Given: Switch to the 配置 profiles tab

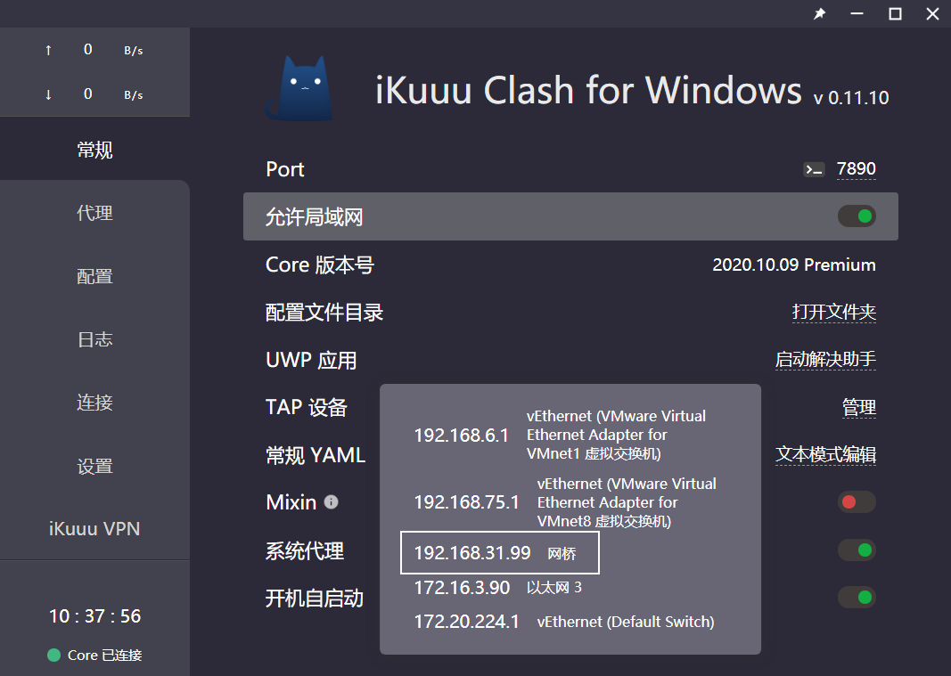Looking at the screenshot, I should point(94,277).
